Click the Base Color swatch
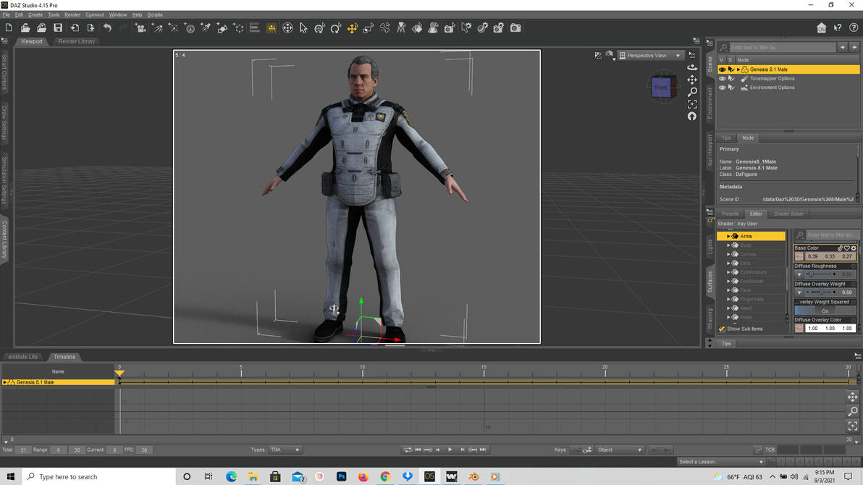The image size is (863, 485). tap(799, 256)
